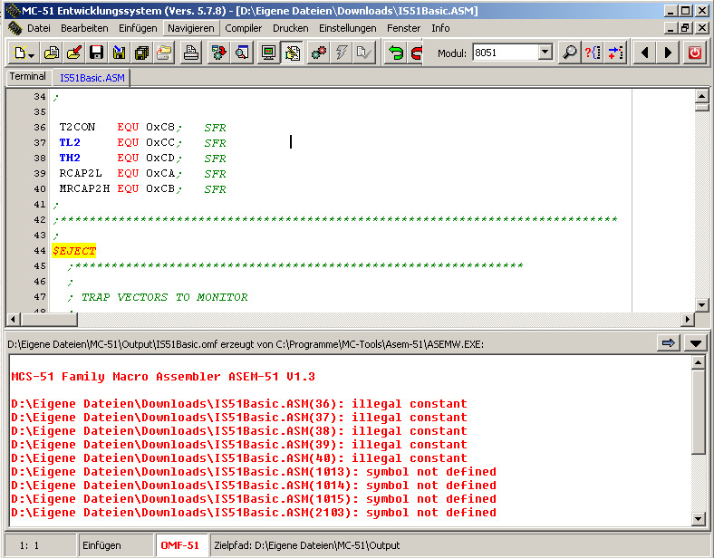Viewport: 714px width, 558px height.
Task: Click the black floppy Save icon
Action: (97, 53)
